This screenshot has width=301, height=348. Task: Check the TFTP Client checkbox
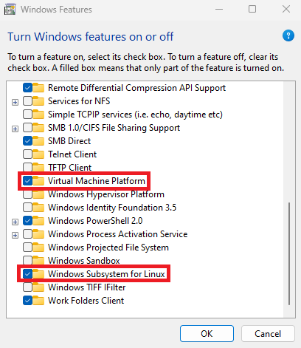27,167
